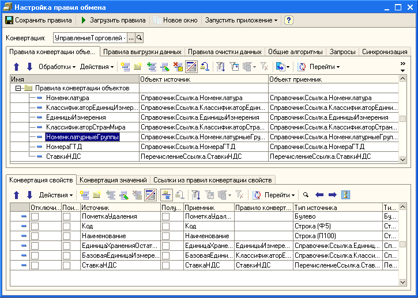Move rule up with the upper toolbar's up arrow
Image resolution: width=418 pixels, height=298 pixels.
tap(17, 67)
